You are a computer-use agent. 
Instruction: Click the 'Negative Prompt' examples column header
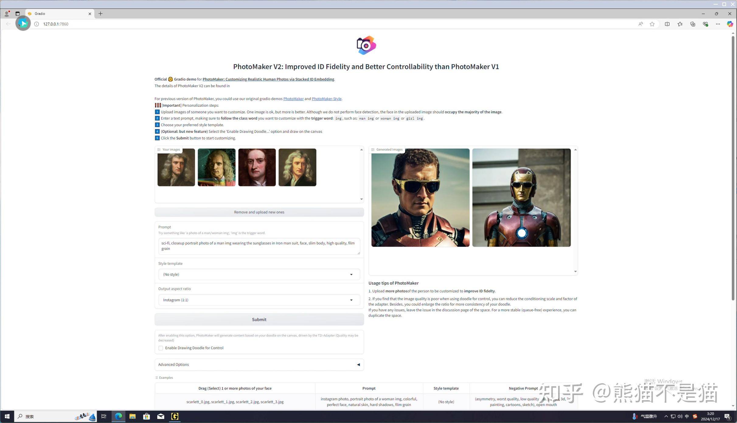pos(523,389)
